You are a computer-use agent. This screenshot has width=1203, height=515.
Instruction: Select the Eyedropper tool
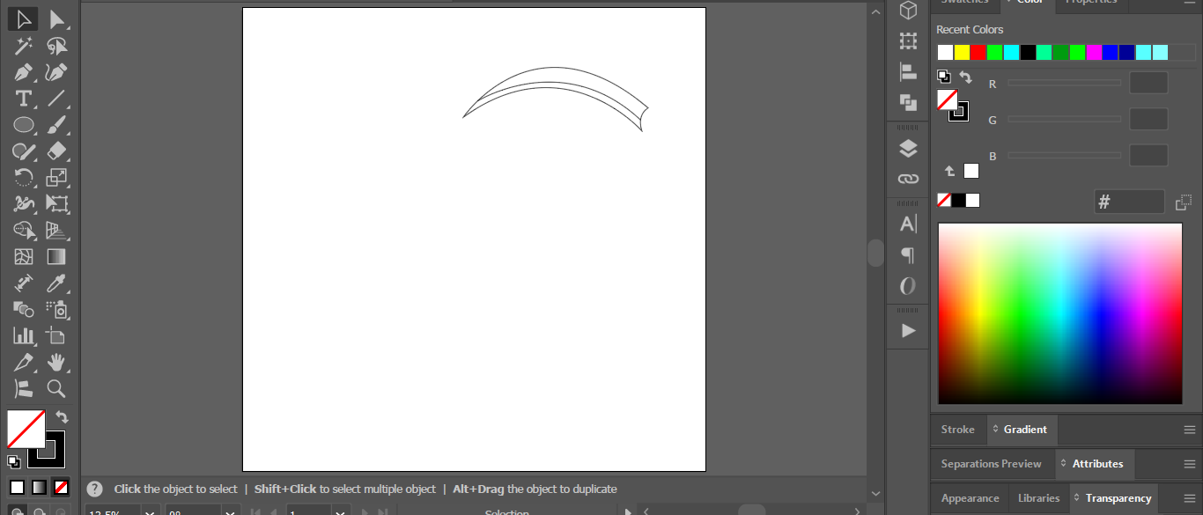point(57,283)
